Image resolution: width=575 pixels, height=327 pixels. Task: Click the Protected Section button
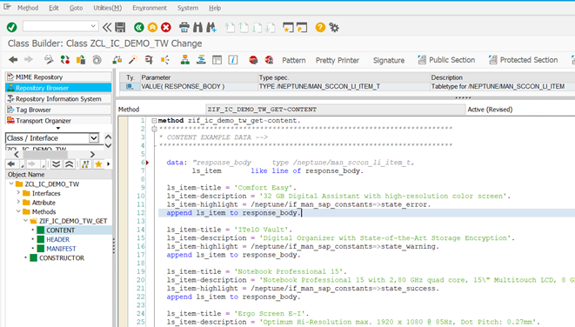coord(524,60)
